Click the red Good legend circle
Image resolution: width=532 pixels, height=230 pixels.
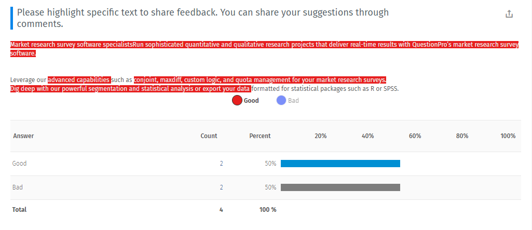tap(237, 100)
